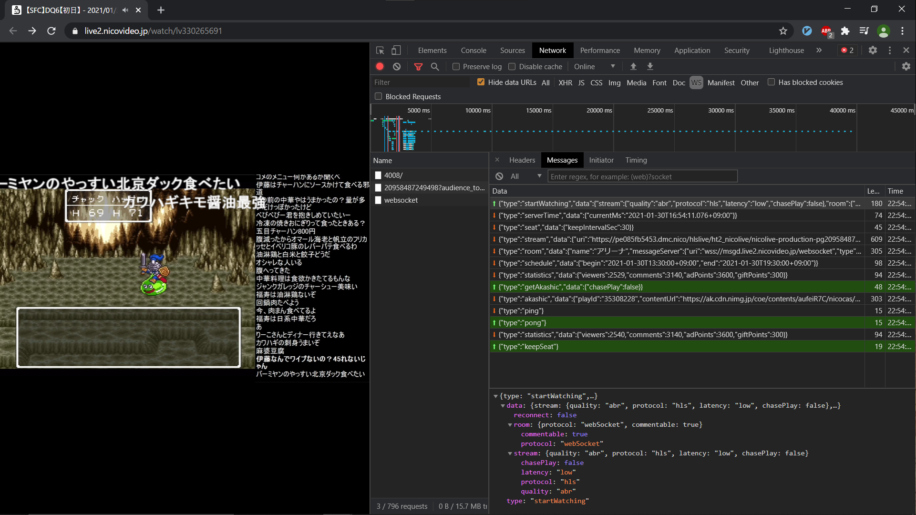Click the inspect element picker icon
Screen dimensions: 916x515
tap(380, 50)
